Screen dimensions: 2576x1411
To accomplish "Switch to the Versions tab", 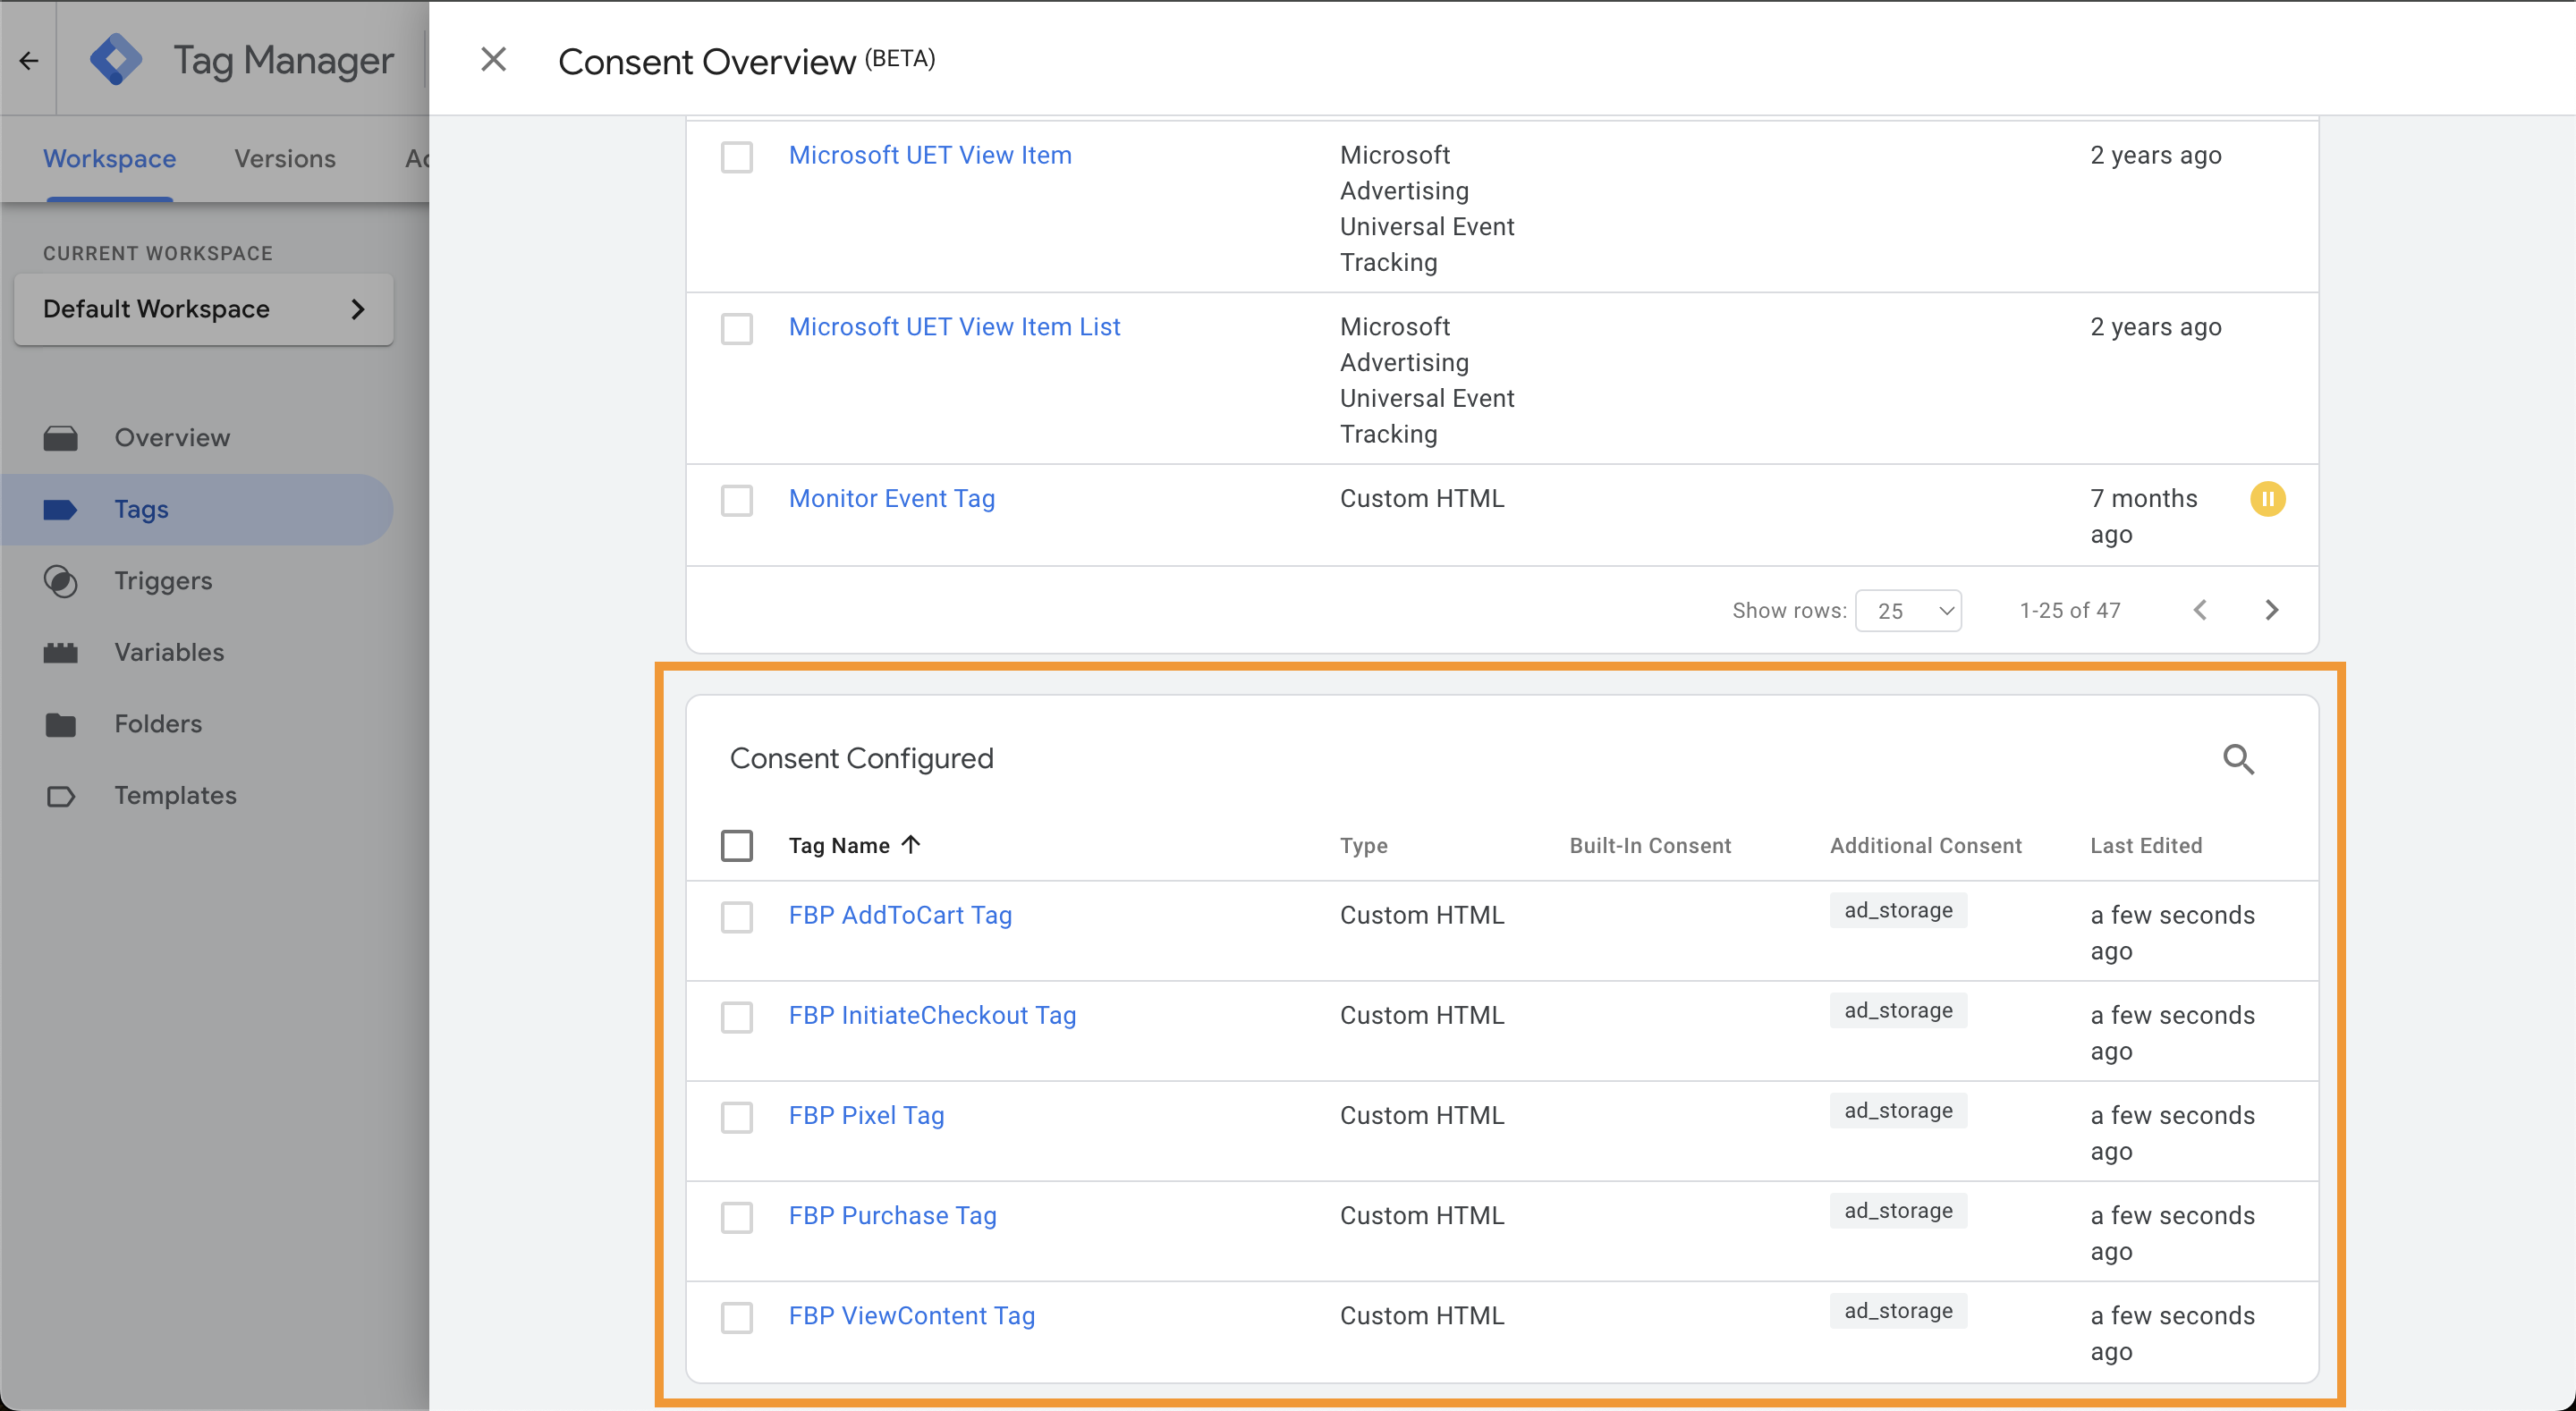I will click(285, 158).
